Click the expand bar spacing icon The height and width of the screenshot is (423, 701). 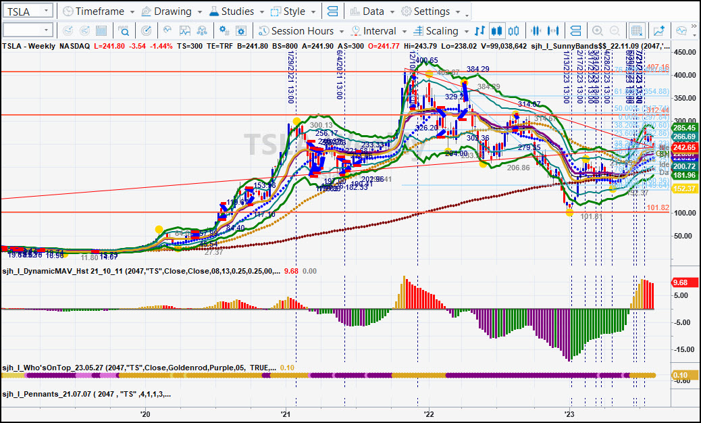coord(553,31)
